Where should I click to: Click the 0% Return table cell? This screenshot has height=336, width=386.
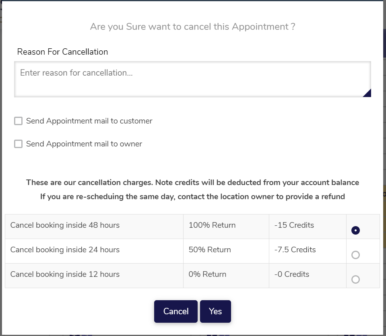click(x=226, y=276)
